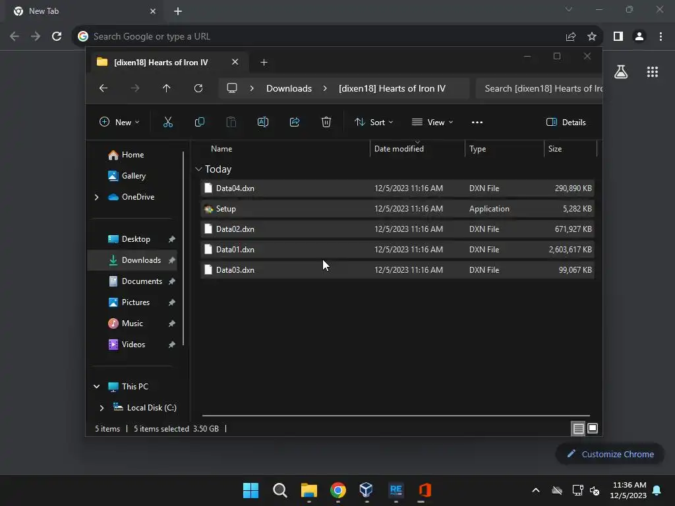
Task: Select the Data01.dxn file
Action: coord(397,250)
